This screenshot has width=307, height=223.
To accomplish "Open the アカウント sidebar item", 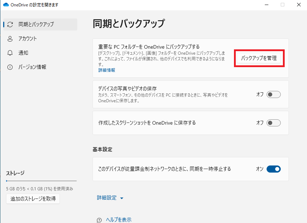I will [x=40, y=39].
